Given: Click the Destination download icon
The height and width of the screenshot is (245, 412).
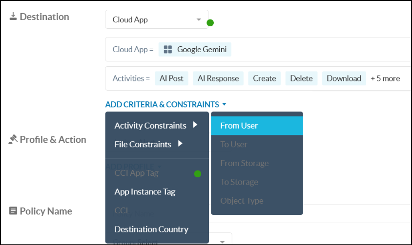Looking at the screenshot, I should click(13, 16).
